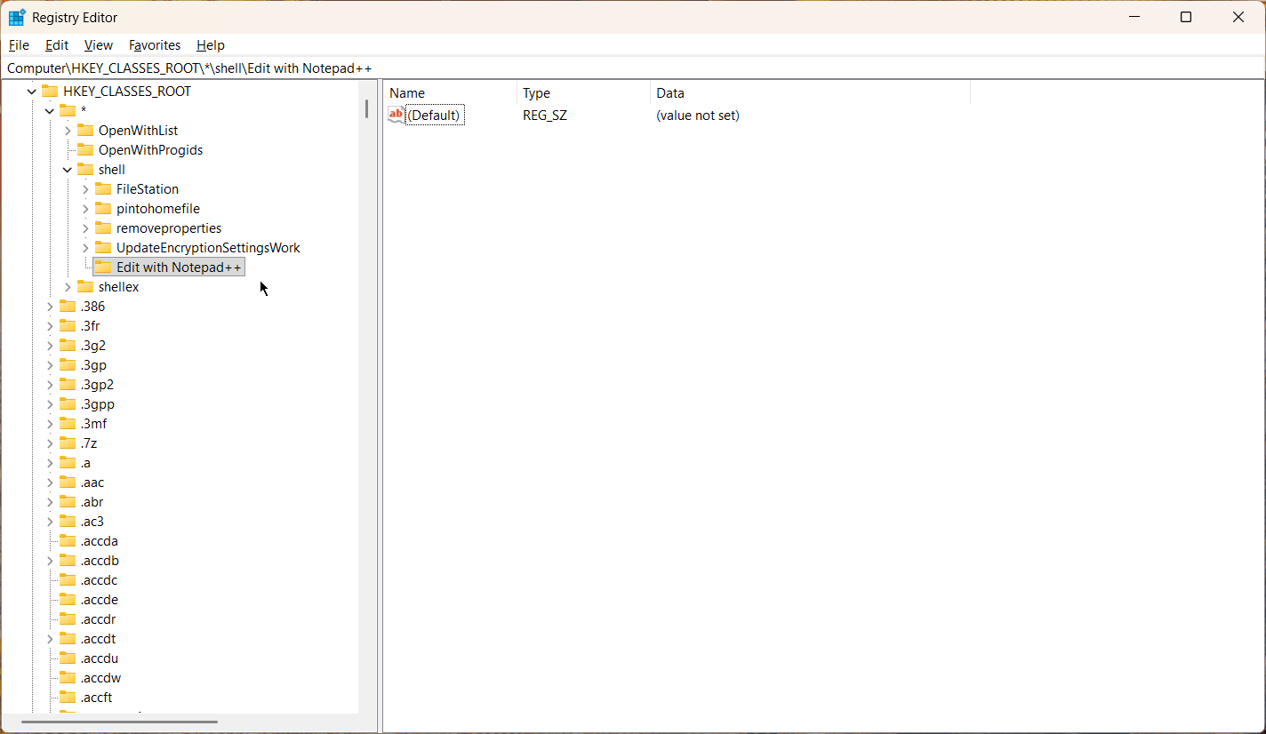Open the Favorites menu
Viewport: 1266px width, 734px height.
click(x=155, y=45)
